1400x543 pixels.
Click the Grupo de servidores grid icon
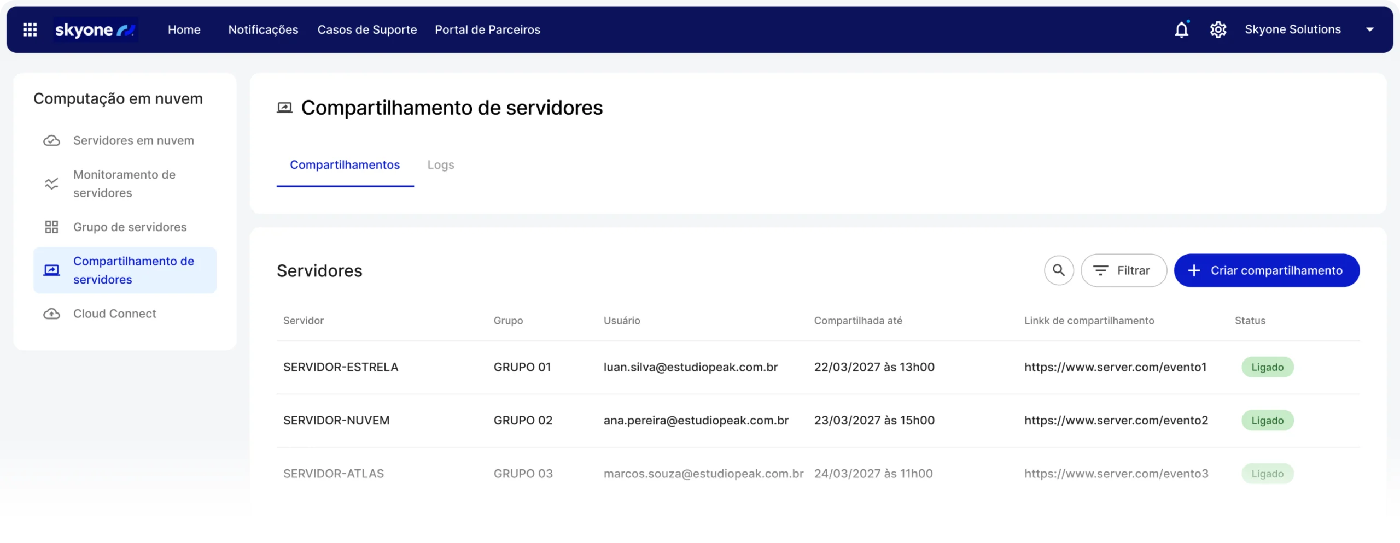[51, 227]
